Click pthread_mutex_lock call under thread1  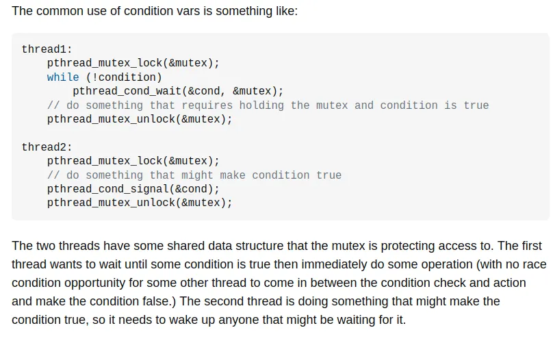[133, 63]
